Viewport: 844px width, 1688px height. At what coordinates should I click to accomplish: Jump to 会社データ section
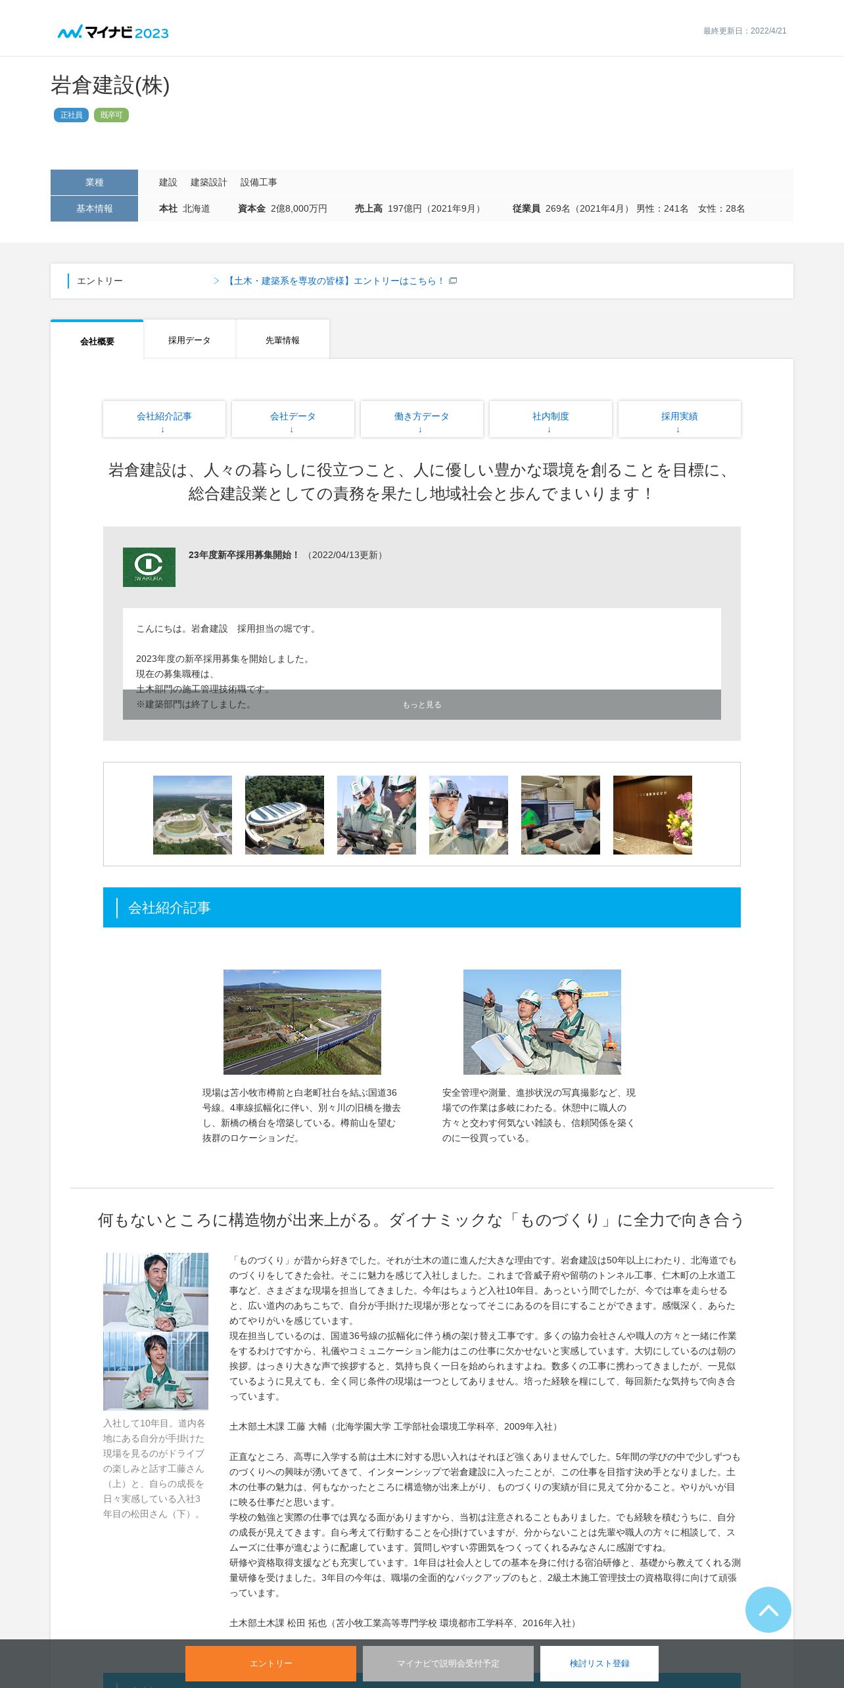293,419
